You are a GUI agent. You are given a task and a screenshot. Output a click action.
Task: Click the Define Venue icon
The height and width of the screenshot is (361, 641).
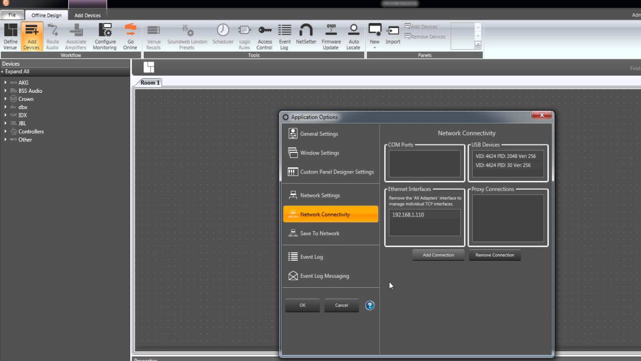tap(11, 36)
